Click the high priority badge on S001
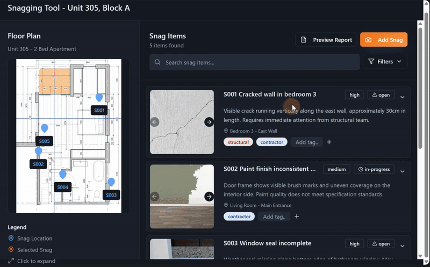The image size is (430, 267). tap(354, 95)
